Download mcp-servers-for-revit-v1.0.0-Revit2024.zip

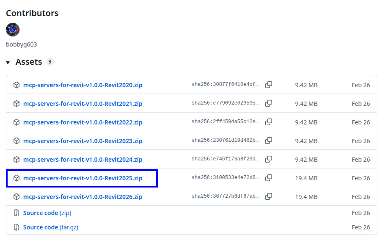pos(82,160)
